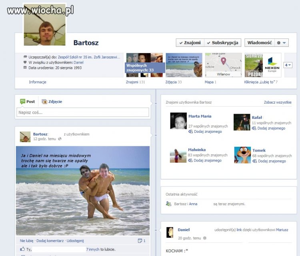Click Bartosz's small avatar on the post
This screenshot has height=256, width=300.
(25, 137)
